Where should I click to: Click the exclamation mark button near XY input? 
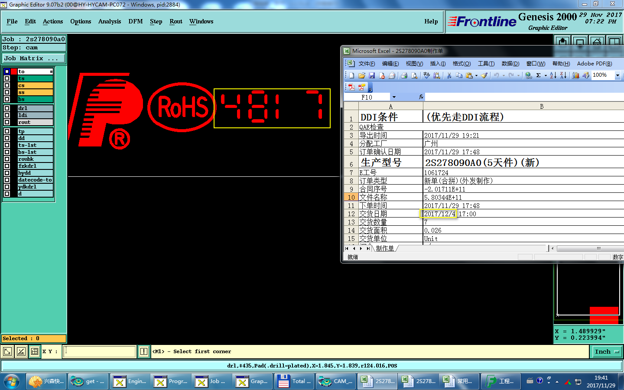(144, 351)
